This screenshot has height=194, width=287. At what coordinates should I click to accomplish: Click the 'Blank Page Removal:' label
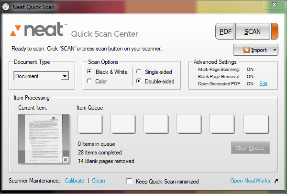(219, 77)
